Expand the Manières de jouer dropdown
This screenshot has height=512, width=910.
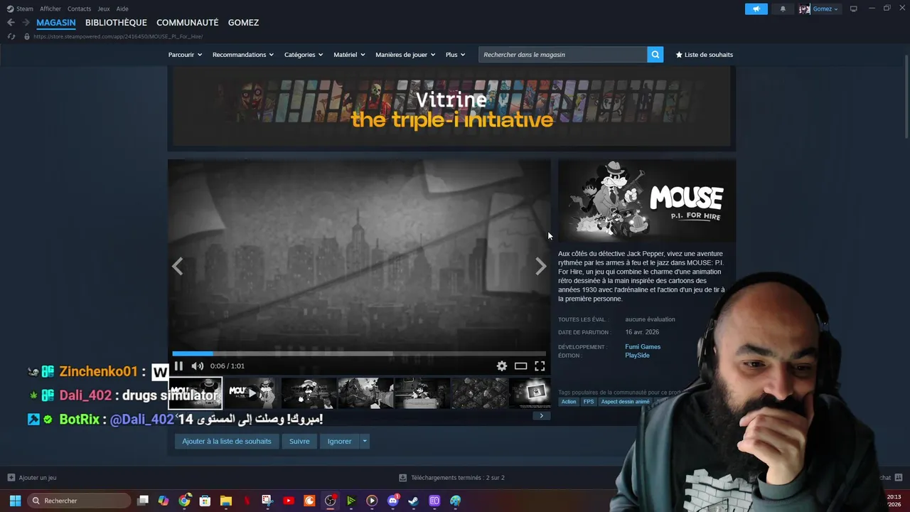405,55
